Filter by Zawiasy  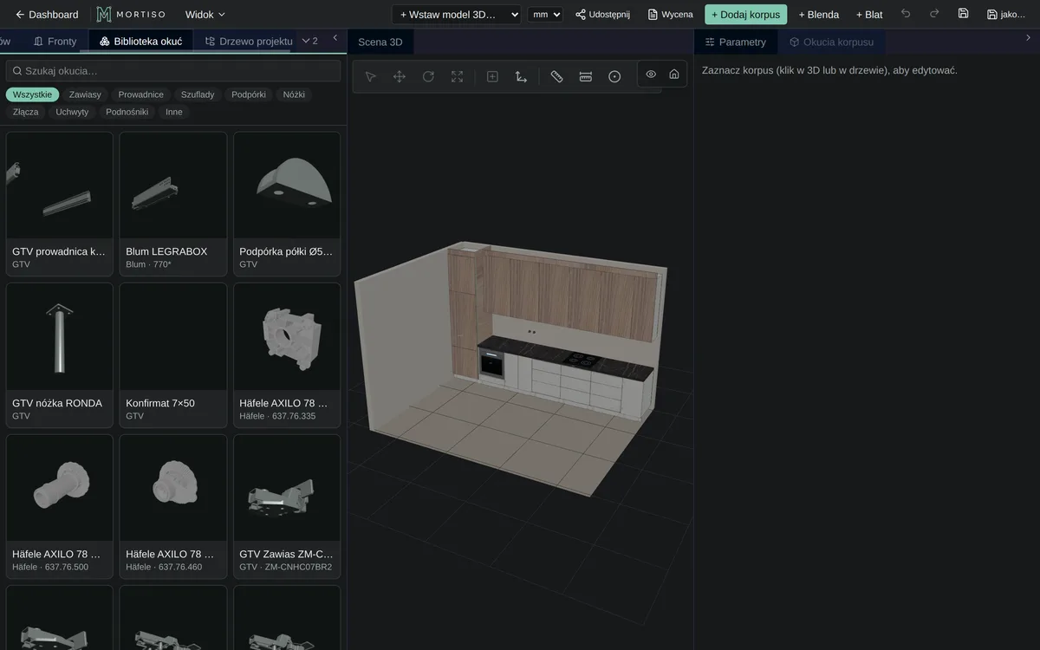pos(85,94)
